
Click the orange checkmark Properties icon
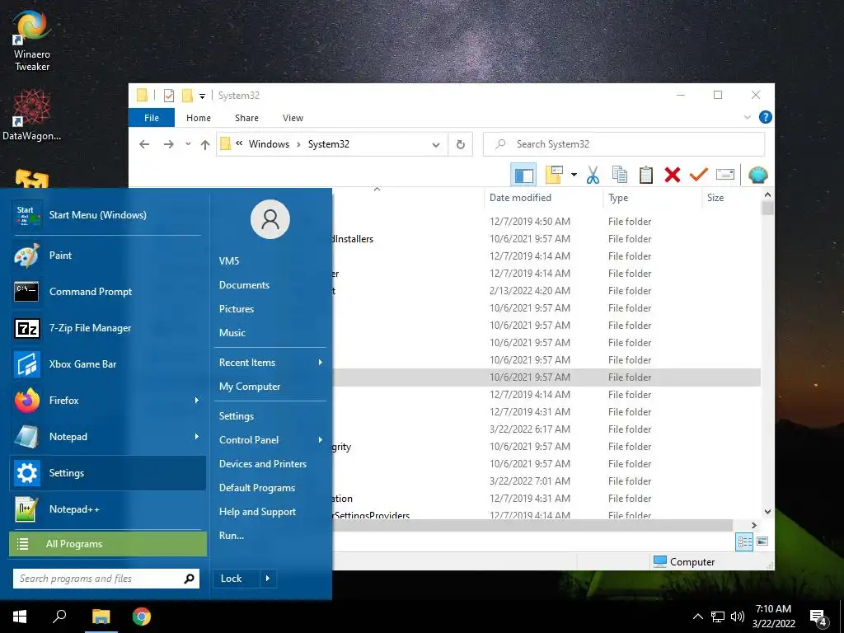coord(699,174)
